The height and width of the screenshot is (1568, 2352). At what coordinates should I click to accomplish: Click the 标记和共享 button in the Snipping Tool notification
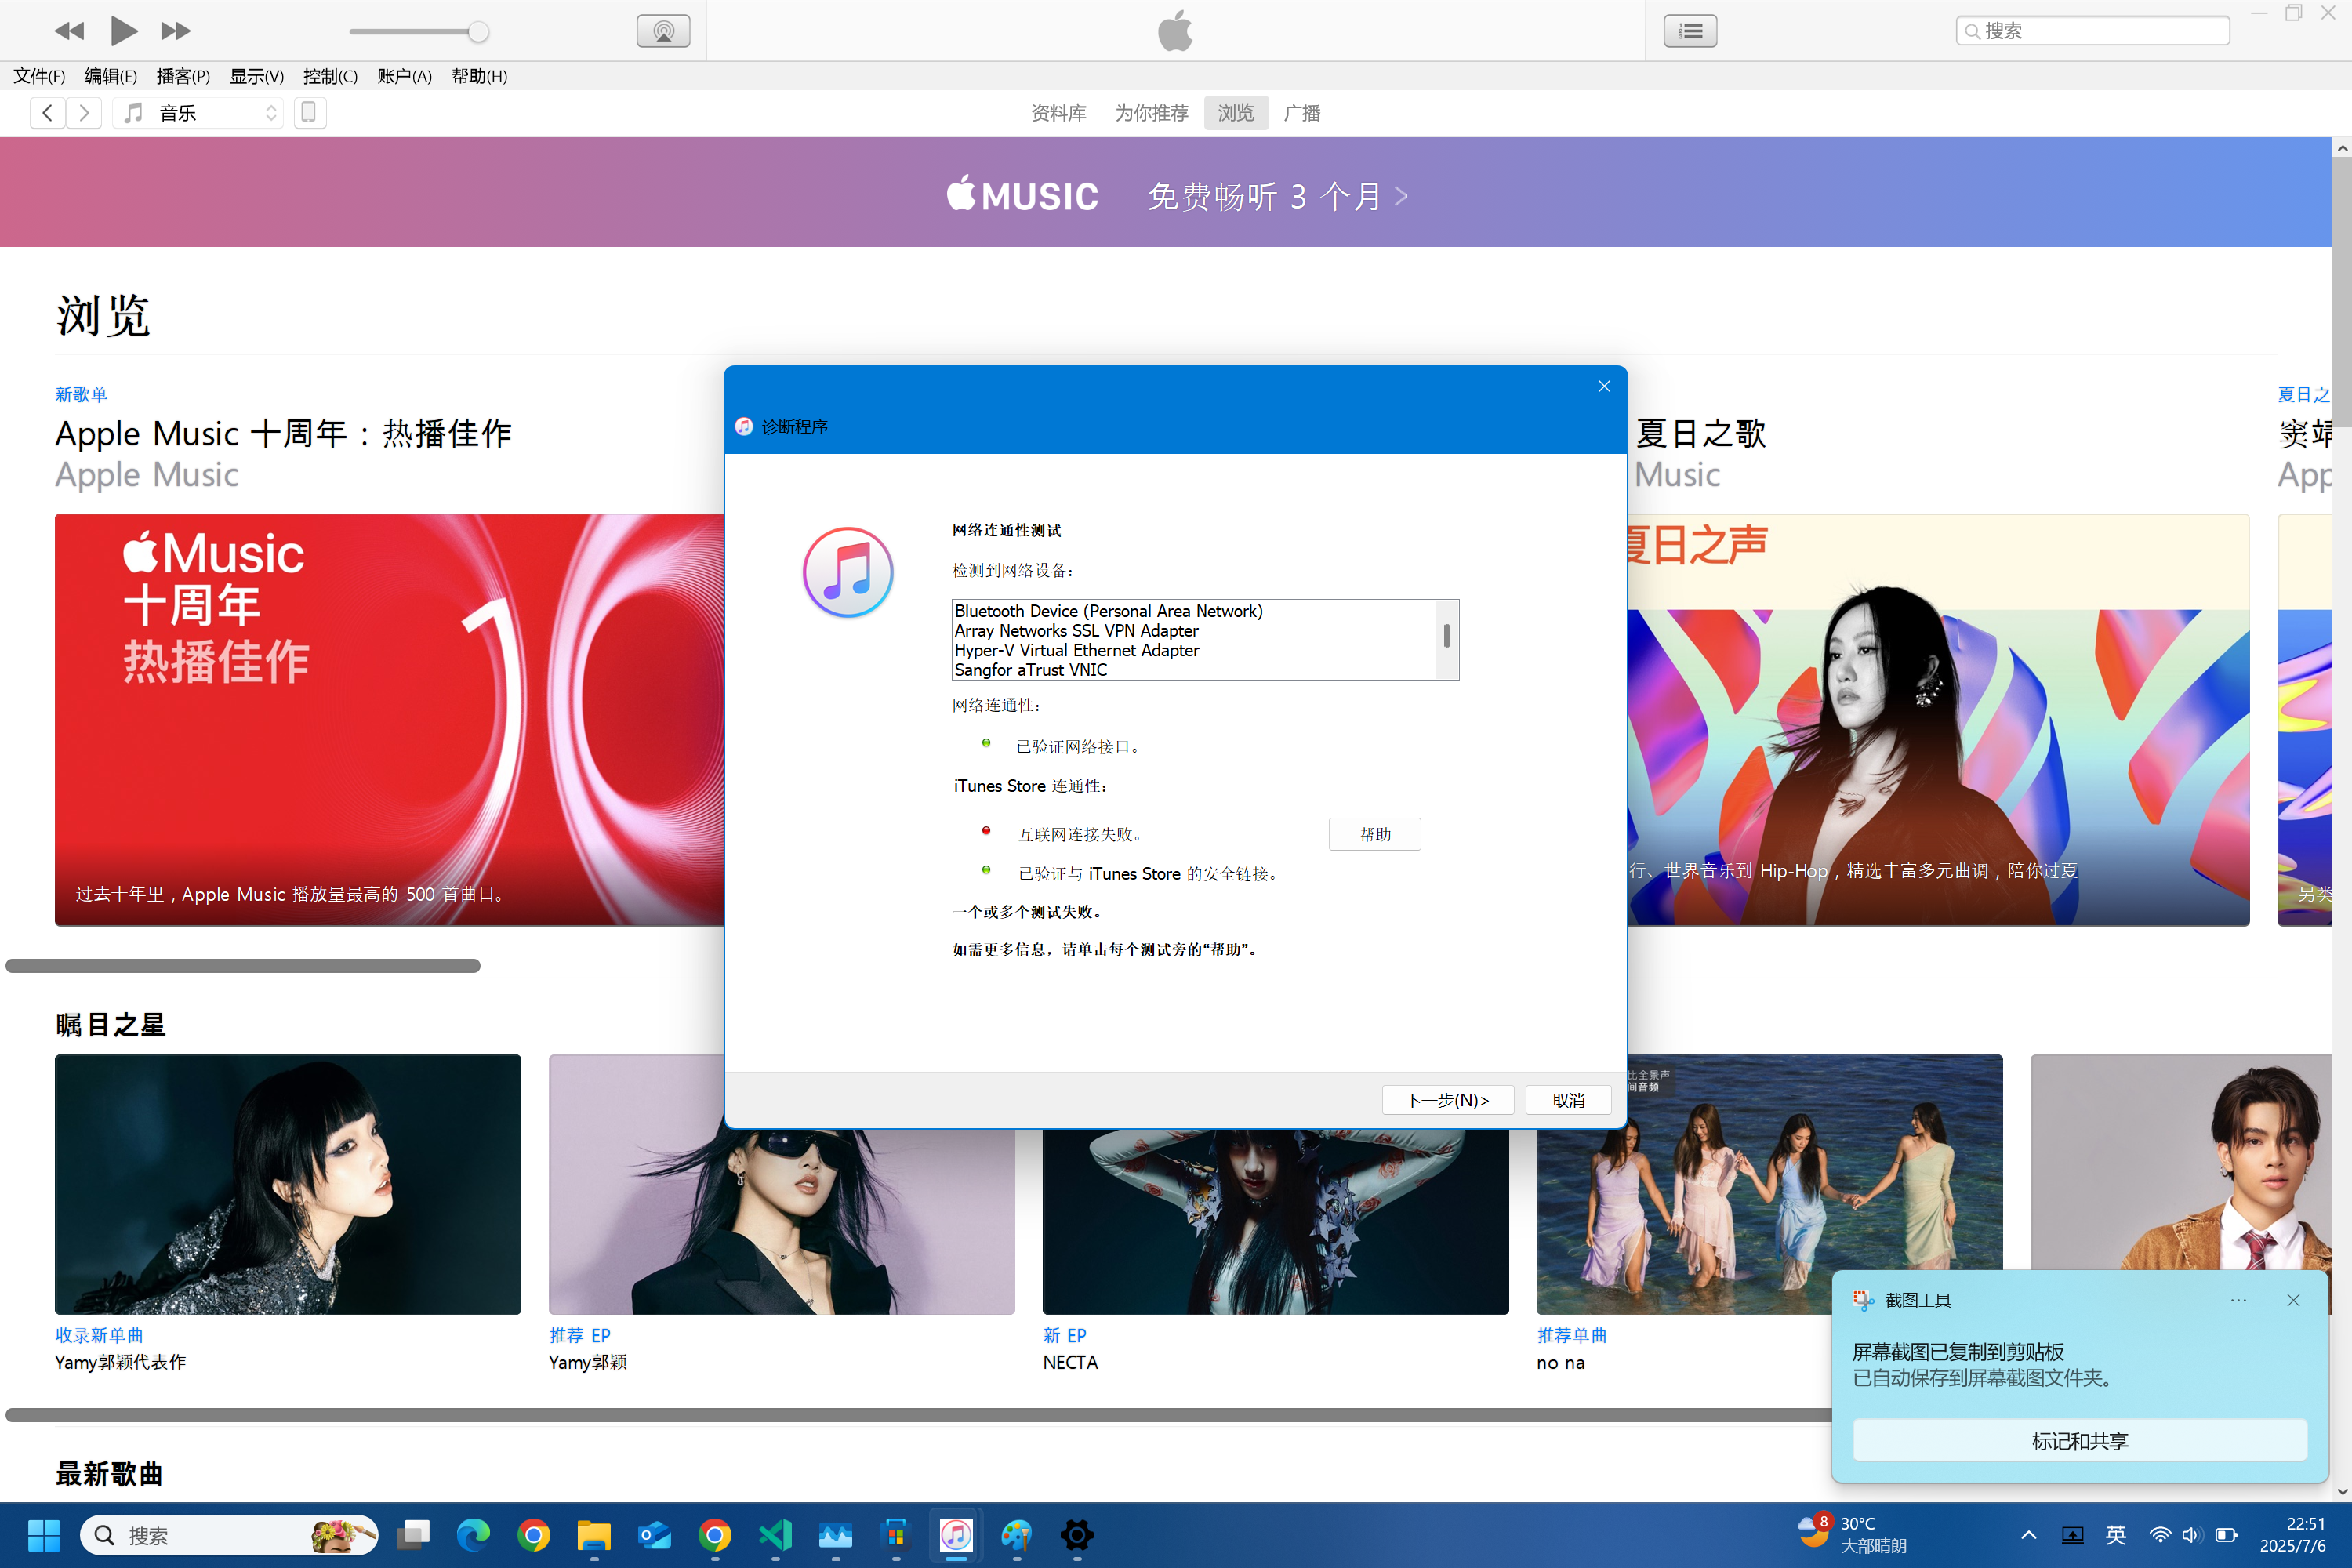[2079, 1440]
